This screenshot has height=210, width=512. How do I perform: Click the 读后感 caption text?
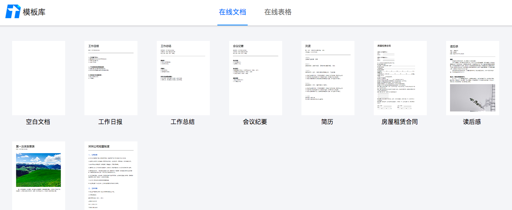pos(472,122)
